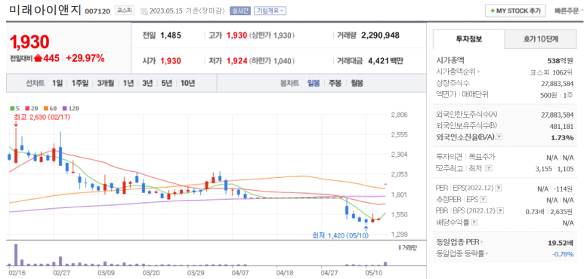The height and width of the screenshot is (279, 584).
Task: Click the 최고 2,630 (02/17) chart label
Action: 42,117
